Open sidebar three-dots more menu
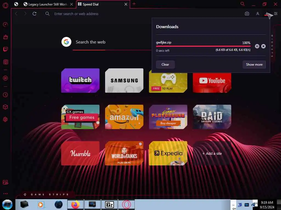The height and width of the screenshot is (210, 281). click(x=5, y=194)
